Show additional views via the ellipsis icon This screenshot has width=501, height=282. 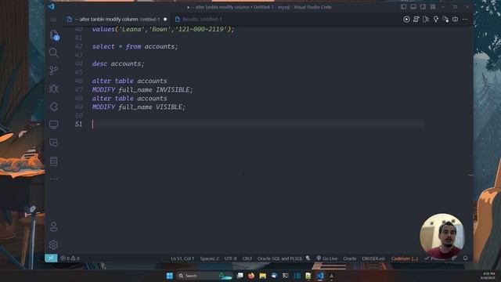tap(54, 179)
